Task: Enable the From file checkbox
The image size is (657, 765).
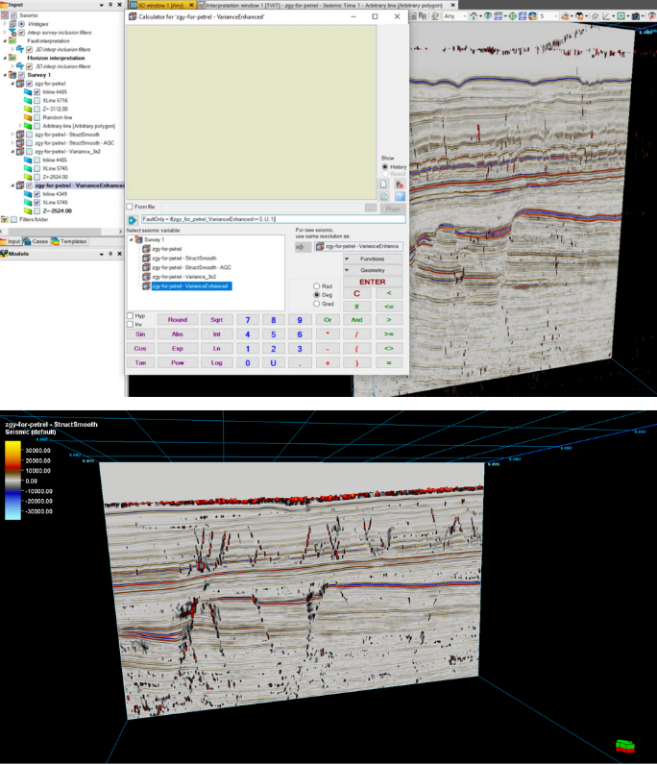Action: coord(131,207)
